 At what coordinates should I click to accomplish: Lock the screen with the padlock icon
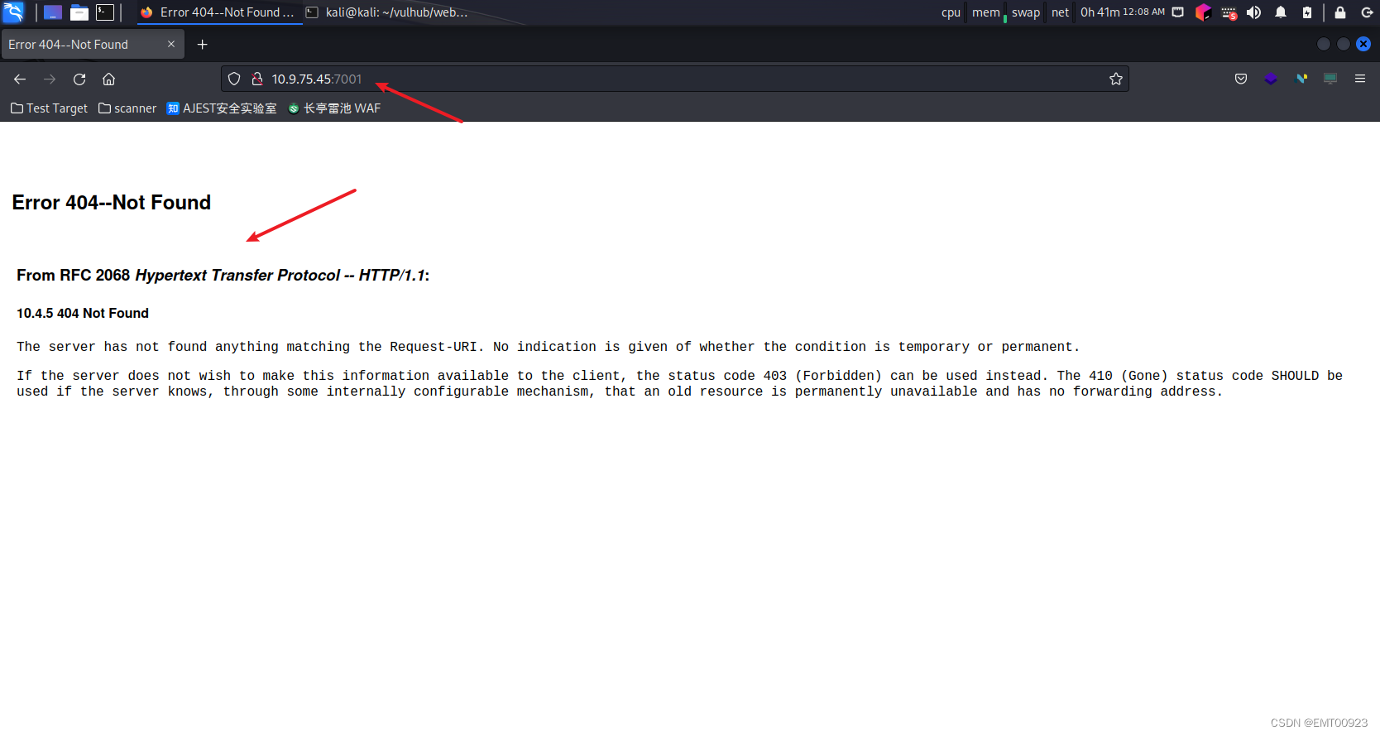[x=1340, y=12]
